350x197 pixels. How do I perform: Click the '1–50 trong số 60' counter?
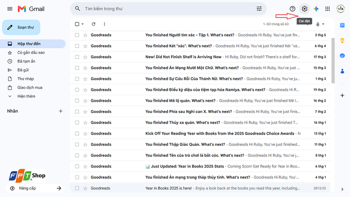coord(276,24)
